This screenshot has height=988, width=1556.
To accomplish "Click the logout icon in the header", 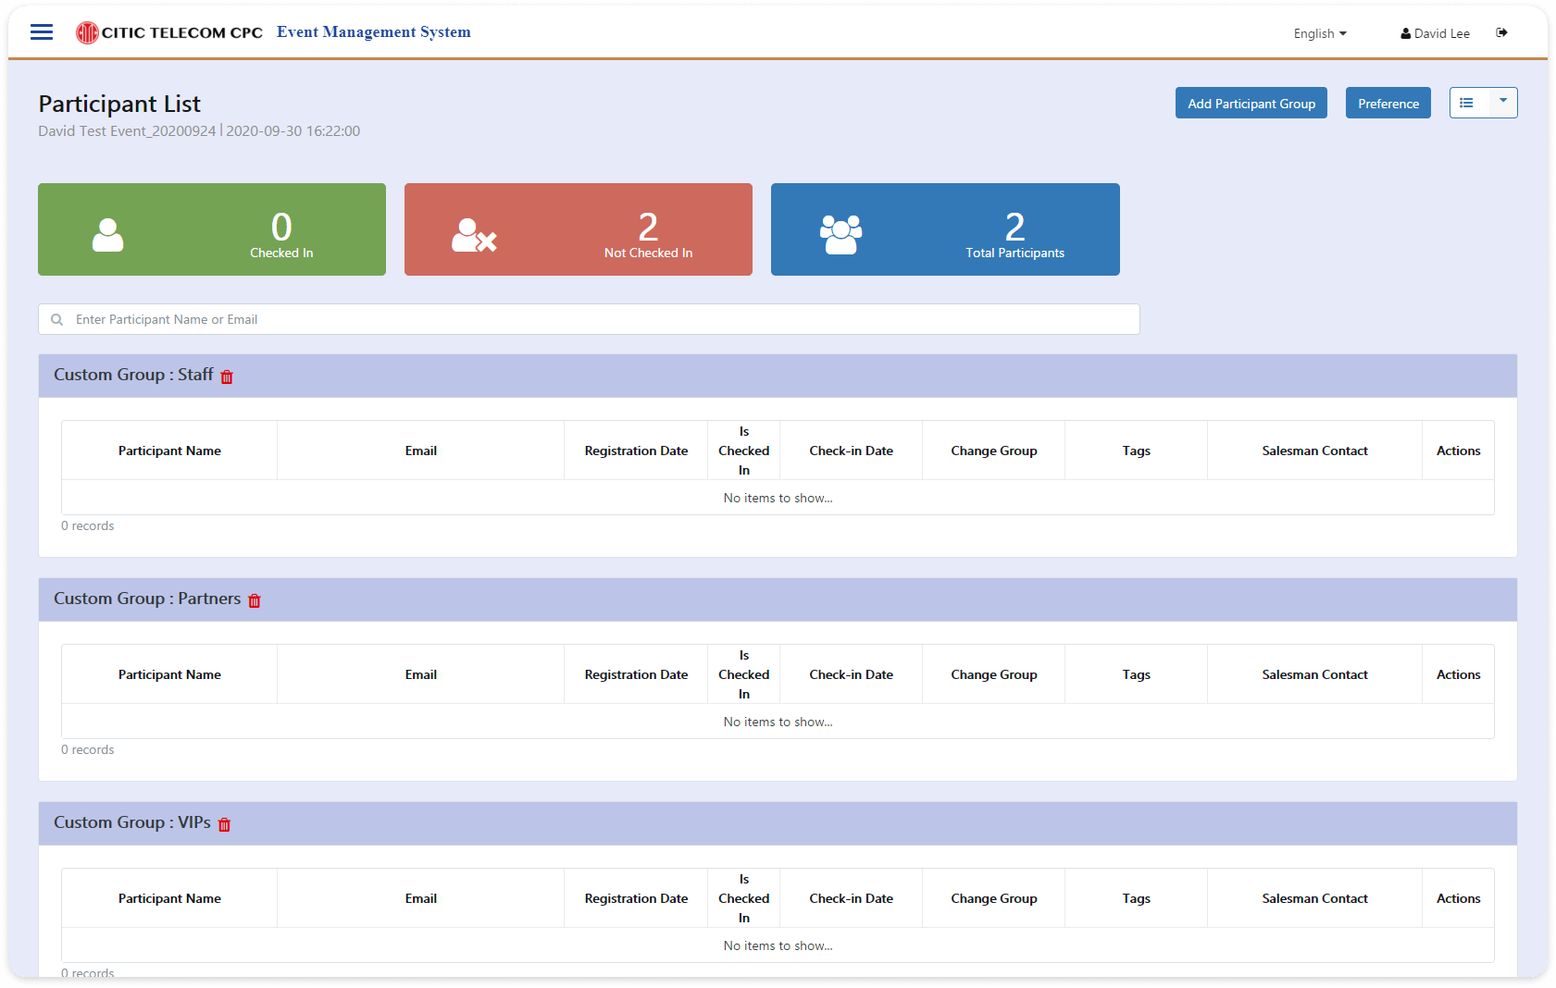I will pos(1501,32).
